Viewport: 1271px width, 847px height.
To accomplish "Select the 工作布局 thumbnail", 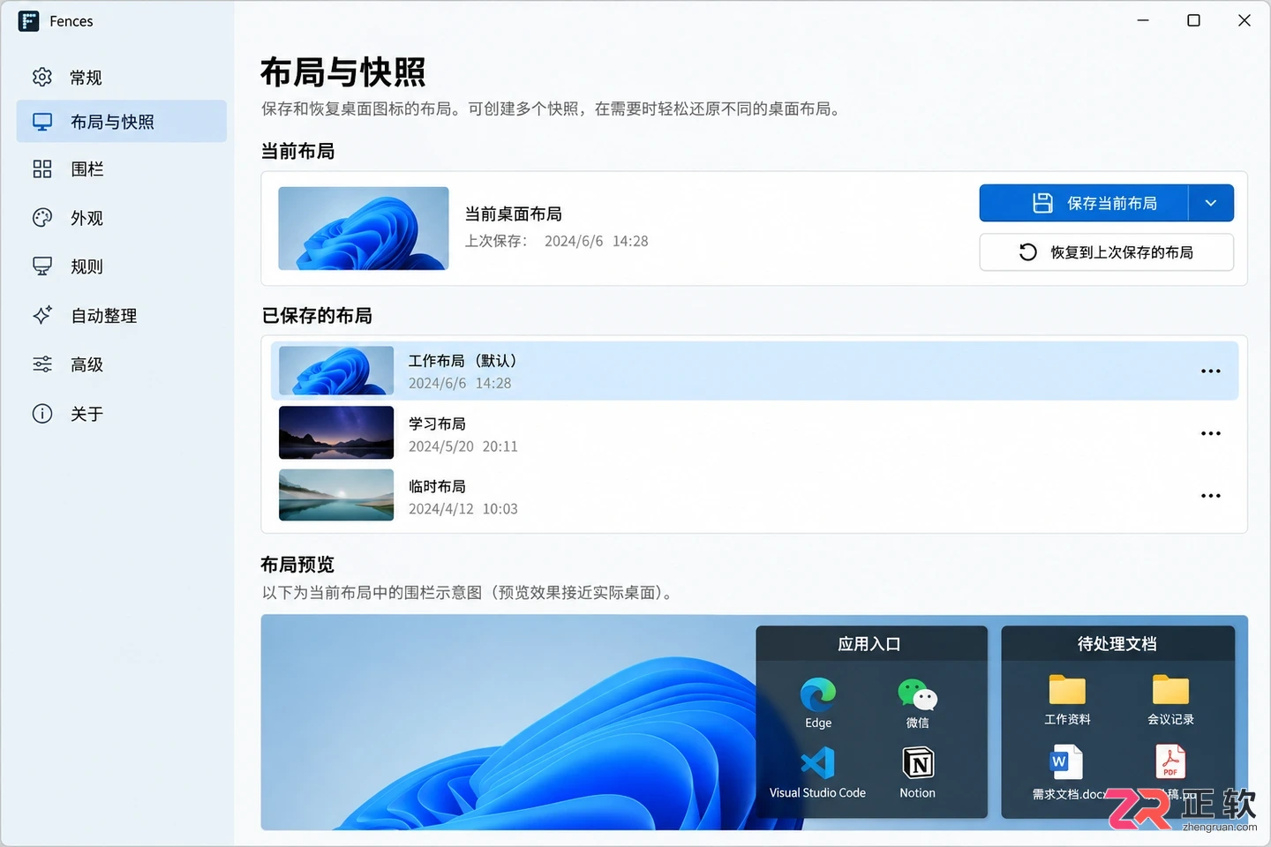I will coord(336,371).
